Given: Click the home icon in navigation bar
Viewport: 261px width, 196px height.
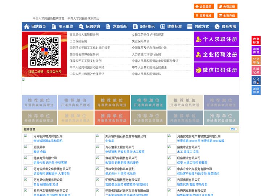Looking at the screenshot, I should [x=26, y=26].
